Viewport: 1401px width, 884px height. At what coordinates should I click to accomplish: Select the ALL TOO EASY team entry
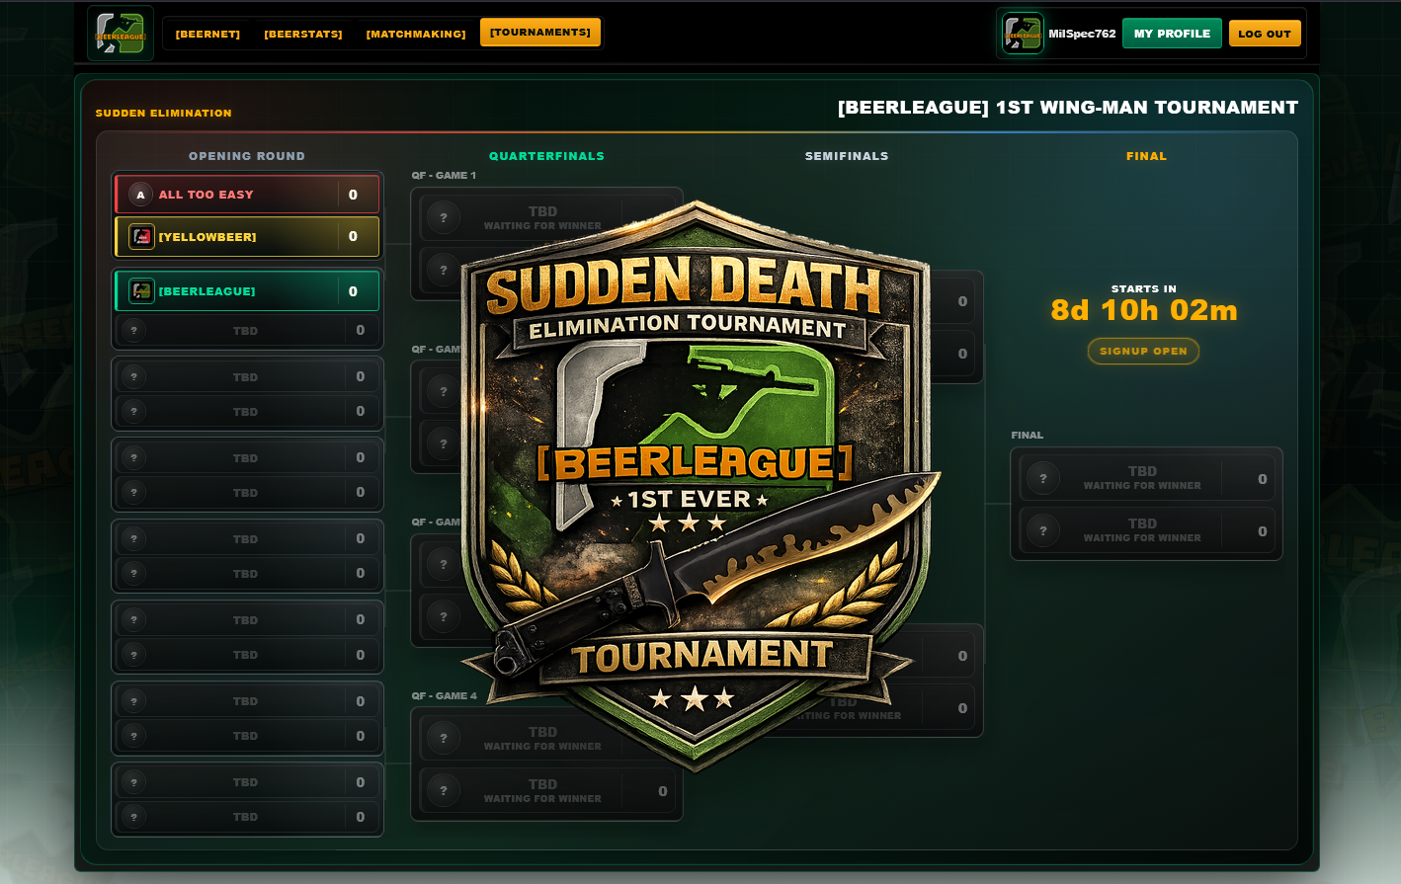(x=247, y=195)
